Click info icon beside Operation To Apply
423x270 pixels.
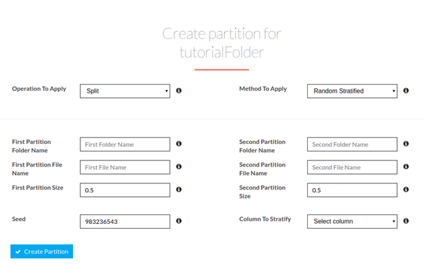[x=178, y=91]
